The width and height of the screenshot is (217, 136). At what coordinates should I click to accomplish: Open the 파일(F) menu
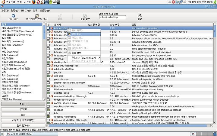click(5, 11)
